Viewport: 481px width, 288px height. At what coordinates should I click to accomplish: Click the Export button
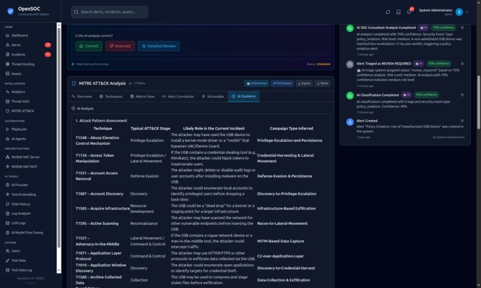304,83
